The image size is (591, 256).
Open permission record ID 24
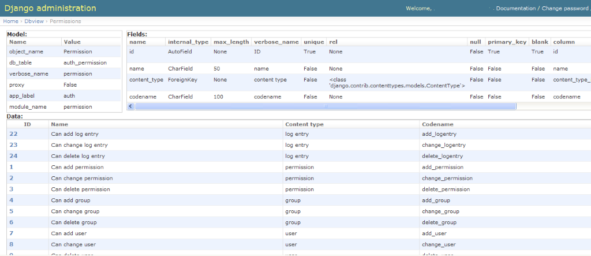[x=13, y=156]
